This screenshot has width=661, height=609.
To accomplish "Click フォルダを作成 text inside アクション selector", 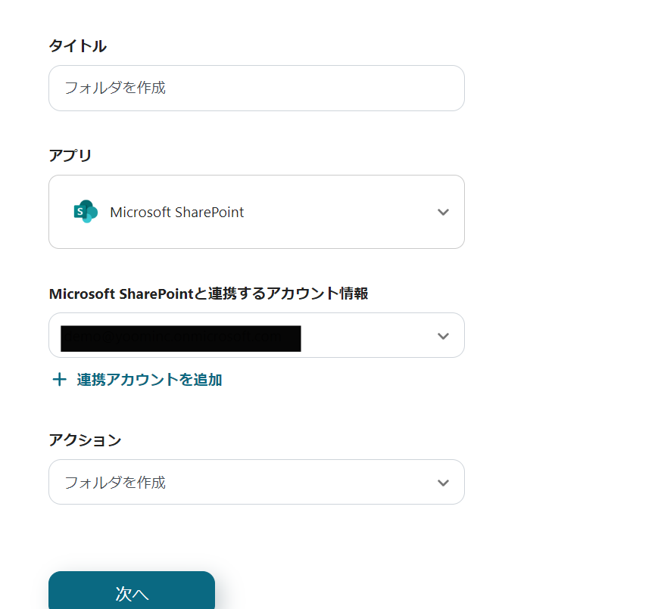I will click(x=115, y=483).
